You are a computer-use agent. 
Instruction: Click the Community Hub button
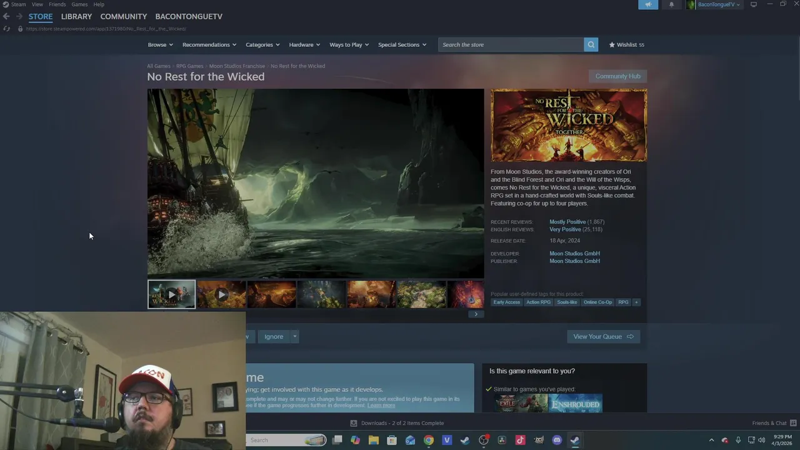tap(617, 76)
